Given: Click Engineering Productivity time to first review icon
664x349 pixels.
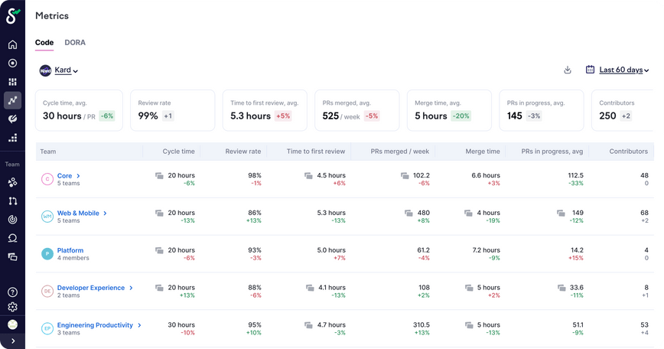Looking at the screenshot, I should (308, 325).
